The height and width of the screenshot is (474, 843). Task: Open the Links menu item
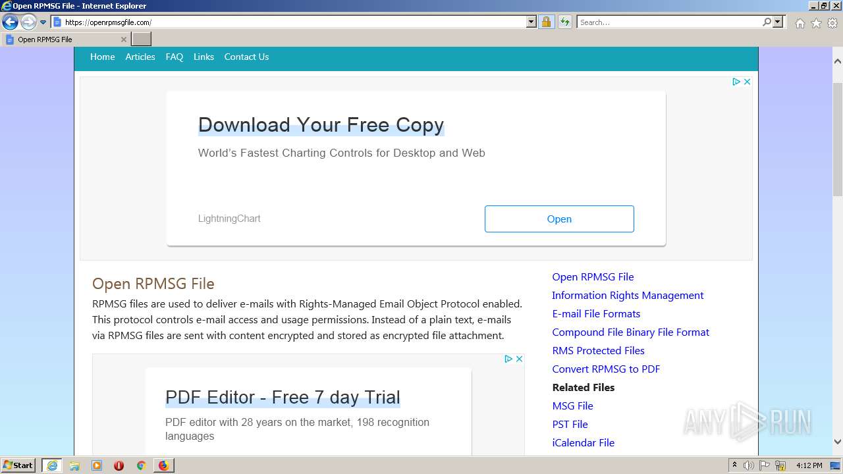[204, 57]
